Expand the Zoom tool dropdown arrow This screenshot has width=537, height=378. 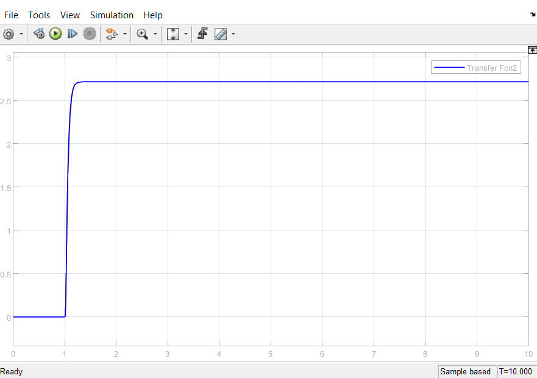(x=155, y=34)
